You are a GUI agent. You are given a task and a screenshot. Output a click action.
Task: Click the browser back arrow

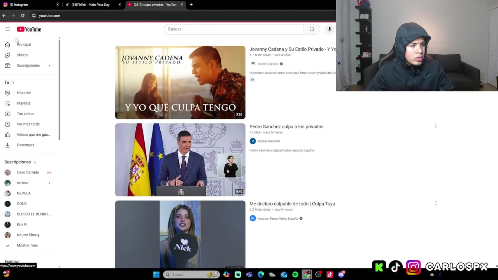4,16
